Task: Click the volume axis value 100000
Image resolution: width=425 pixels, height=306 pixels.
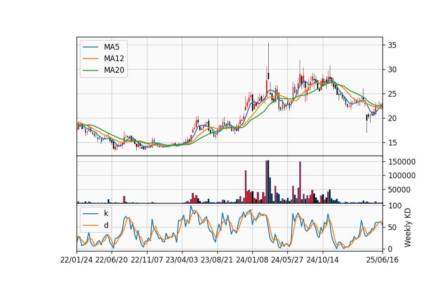Action: pyautogui.click(x=402, y=176)
